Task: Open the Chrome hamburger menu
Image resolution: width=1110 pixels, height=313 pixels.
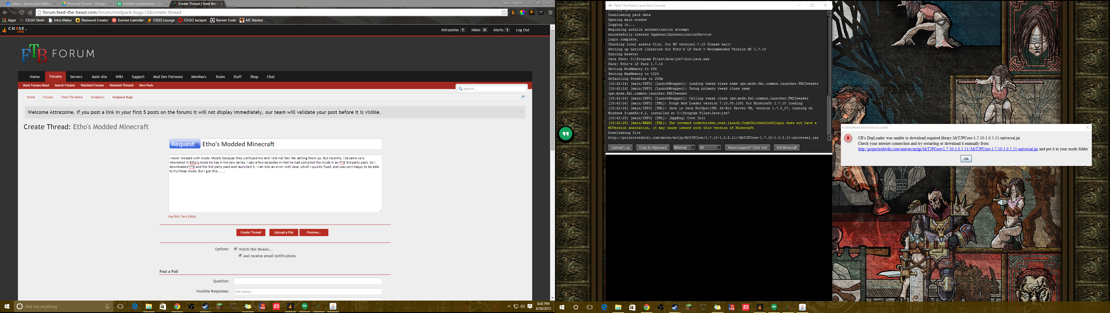Action: point(550,12)
